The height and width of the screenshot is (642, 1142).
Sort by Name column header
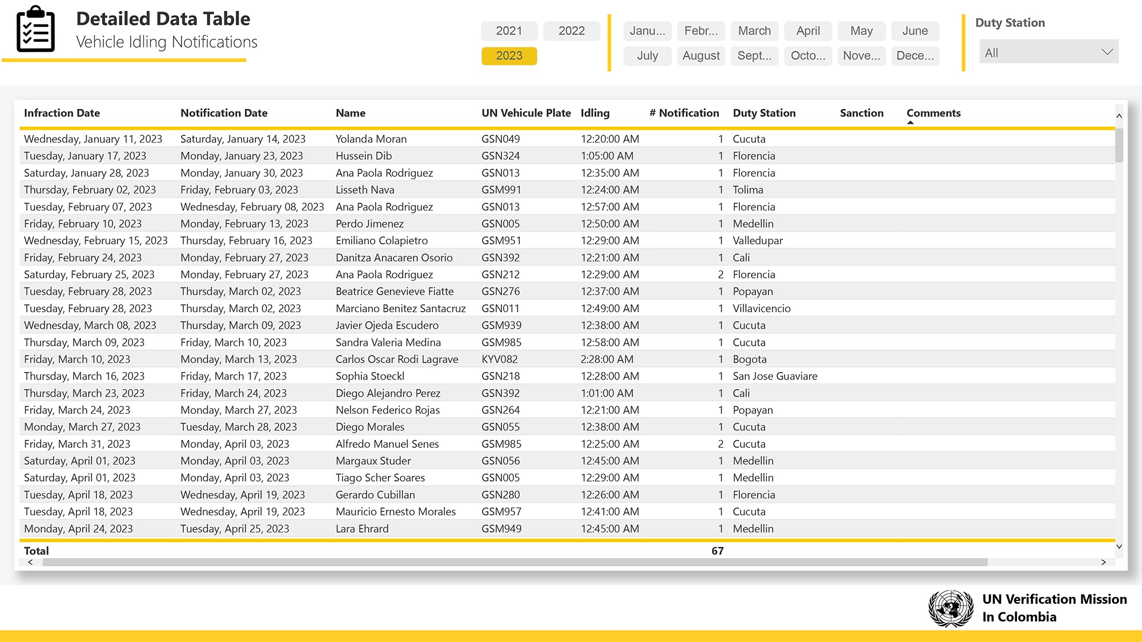(351, 113)
